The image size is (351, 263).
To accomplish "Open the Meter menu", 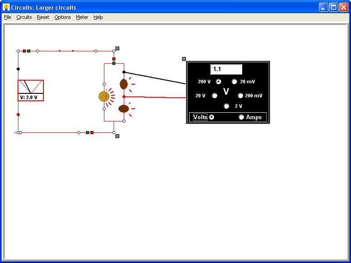I will (82, 17).
